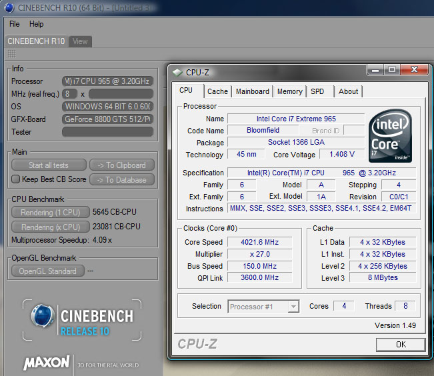The image size is (434, 376).
Task: Click the CPU-Z window title icon
Action: pos(177,73)
